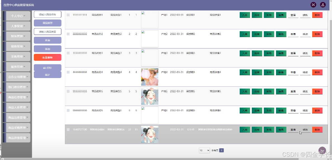Expand the 合作公司管理 sidebar menu
This screenshot has height=160, width=332.
pos(18,77)
